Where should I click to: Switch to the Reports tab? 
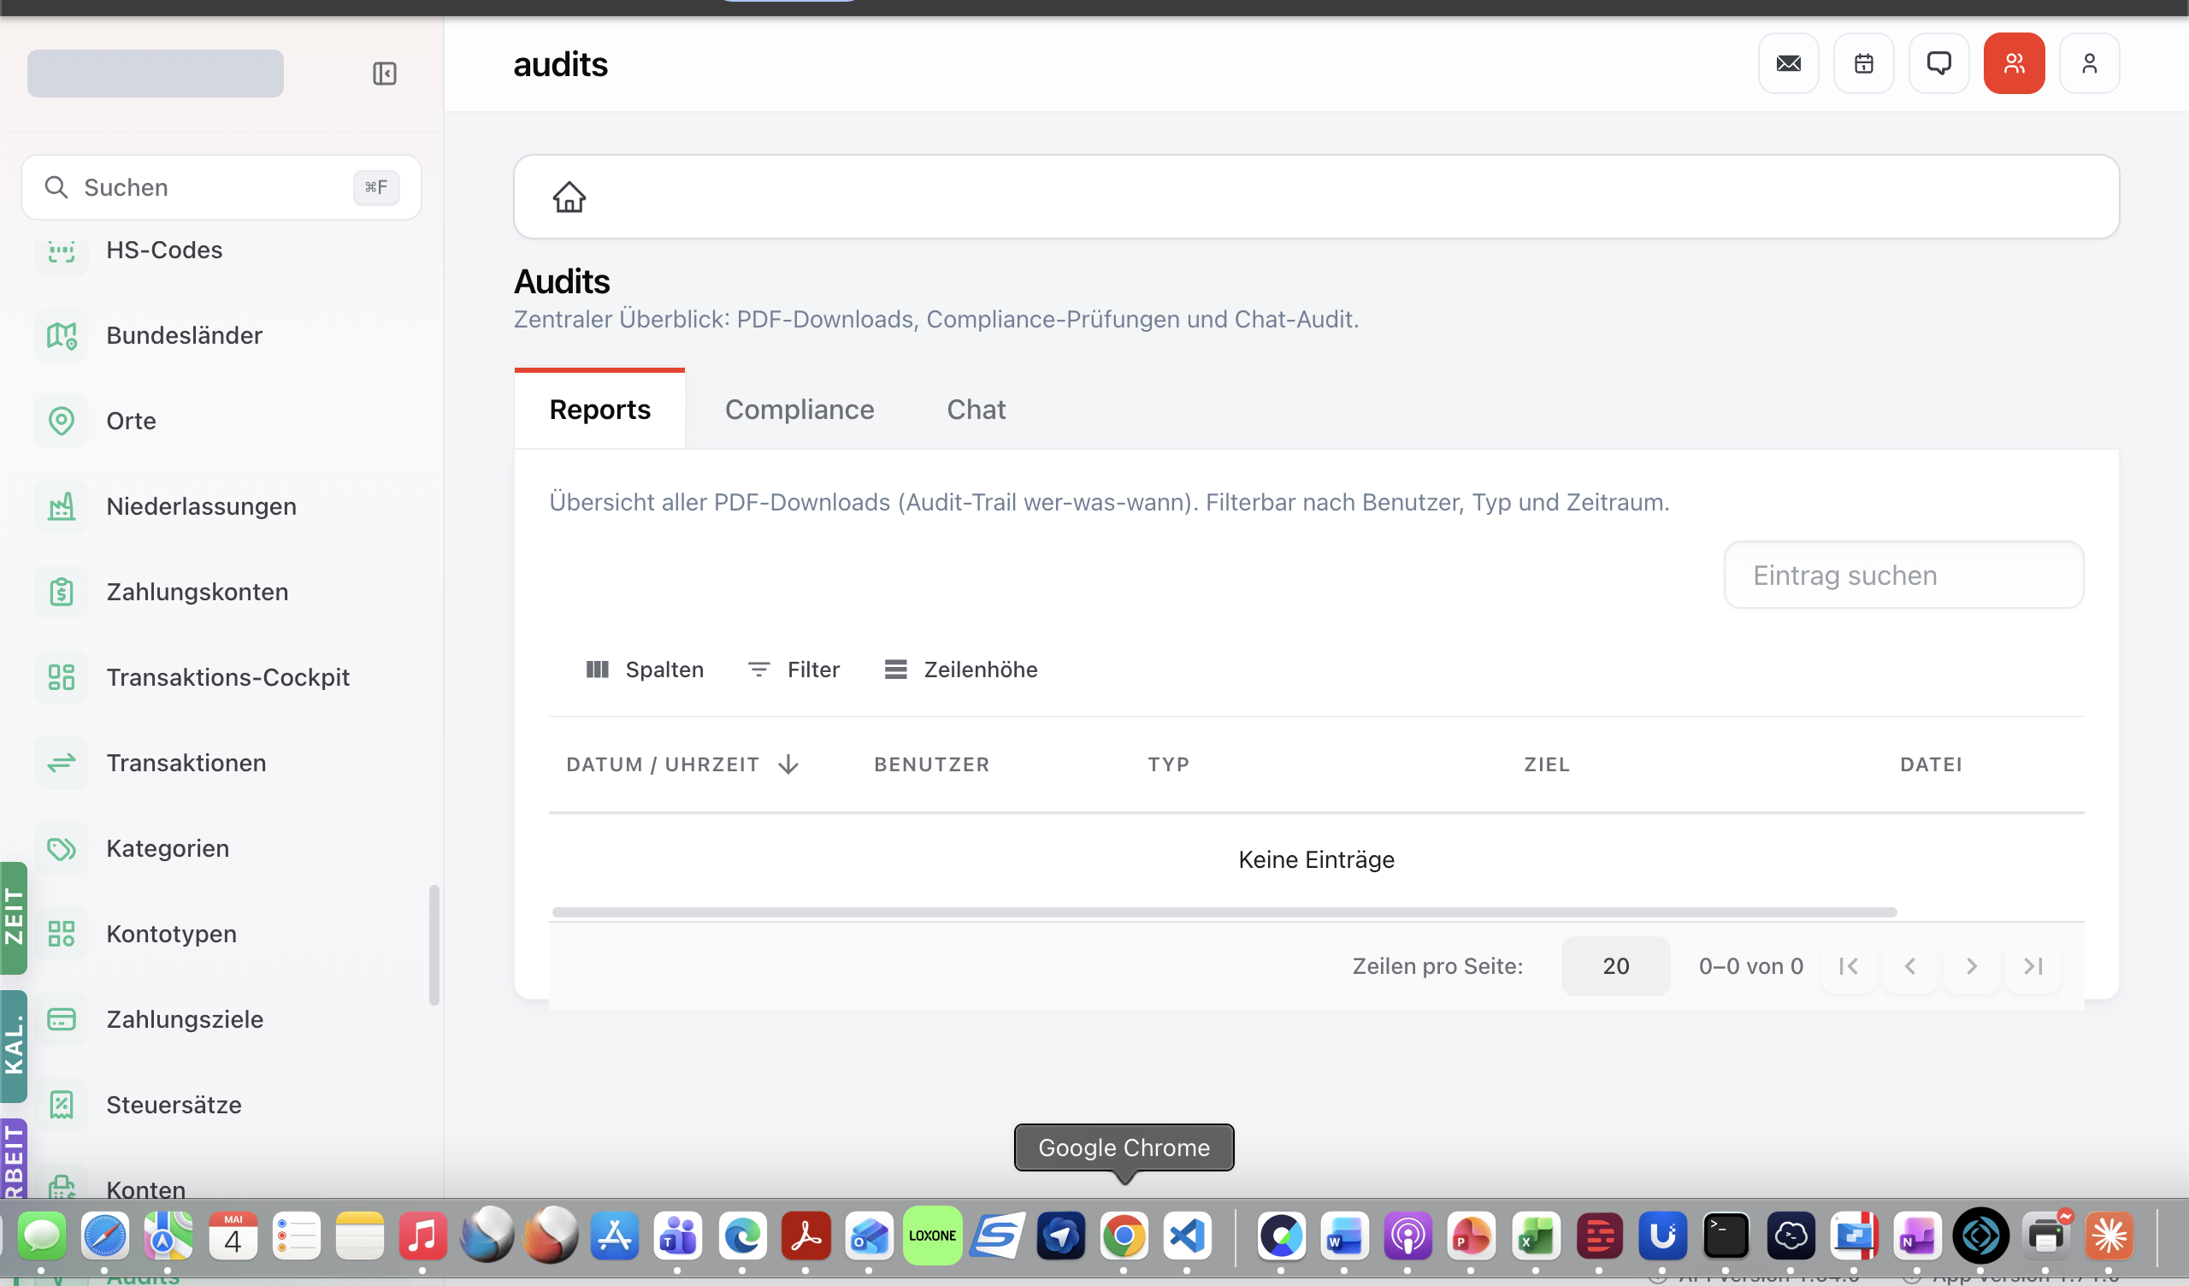pyautogui.click(x=599, y=410)
